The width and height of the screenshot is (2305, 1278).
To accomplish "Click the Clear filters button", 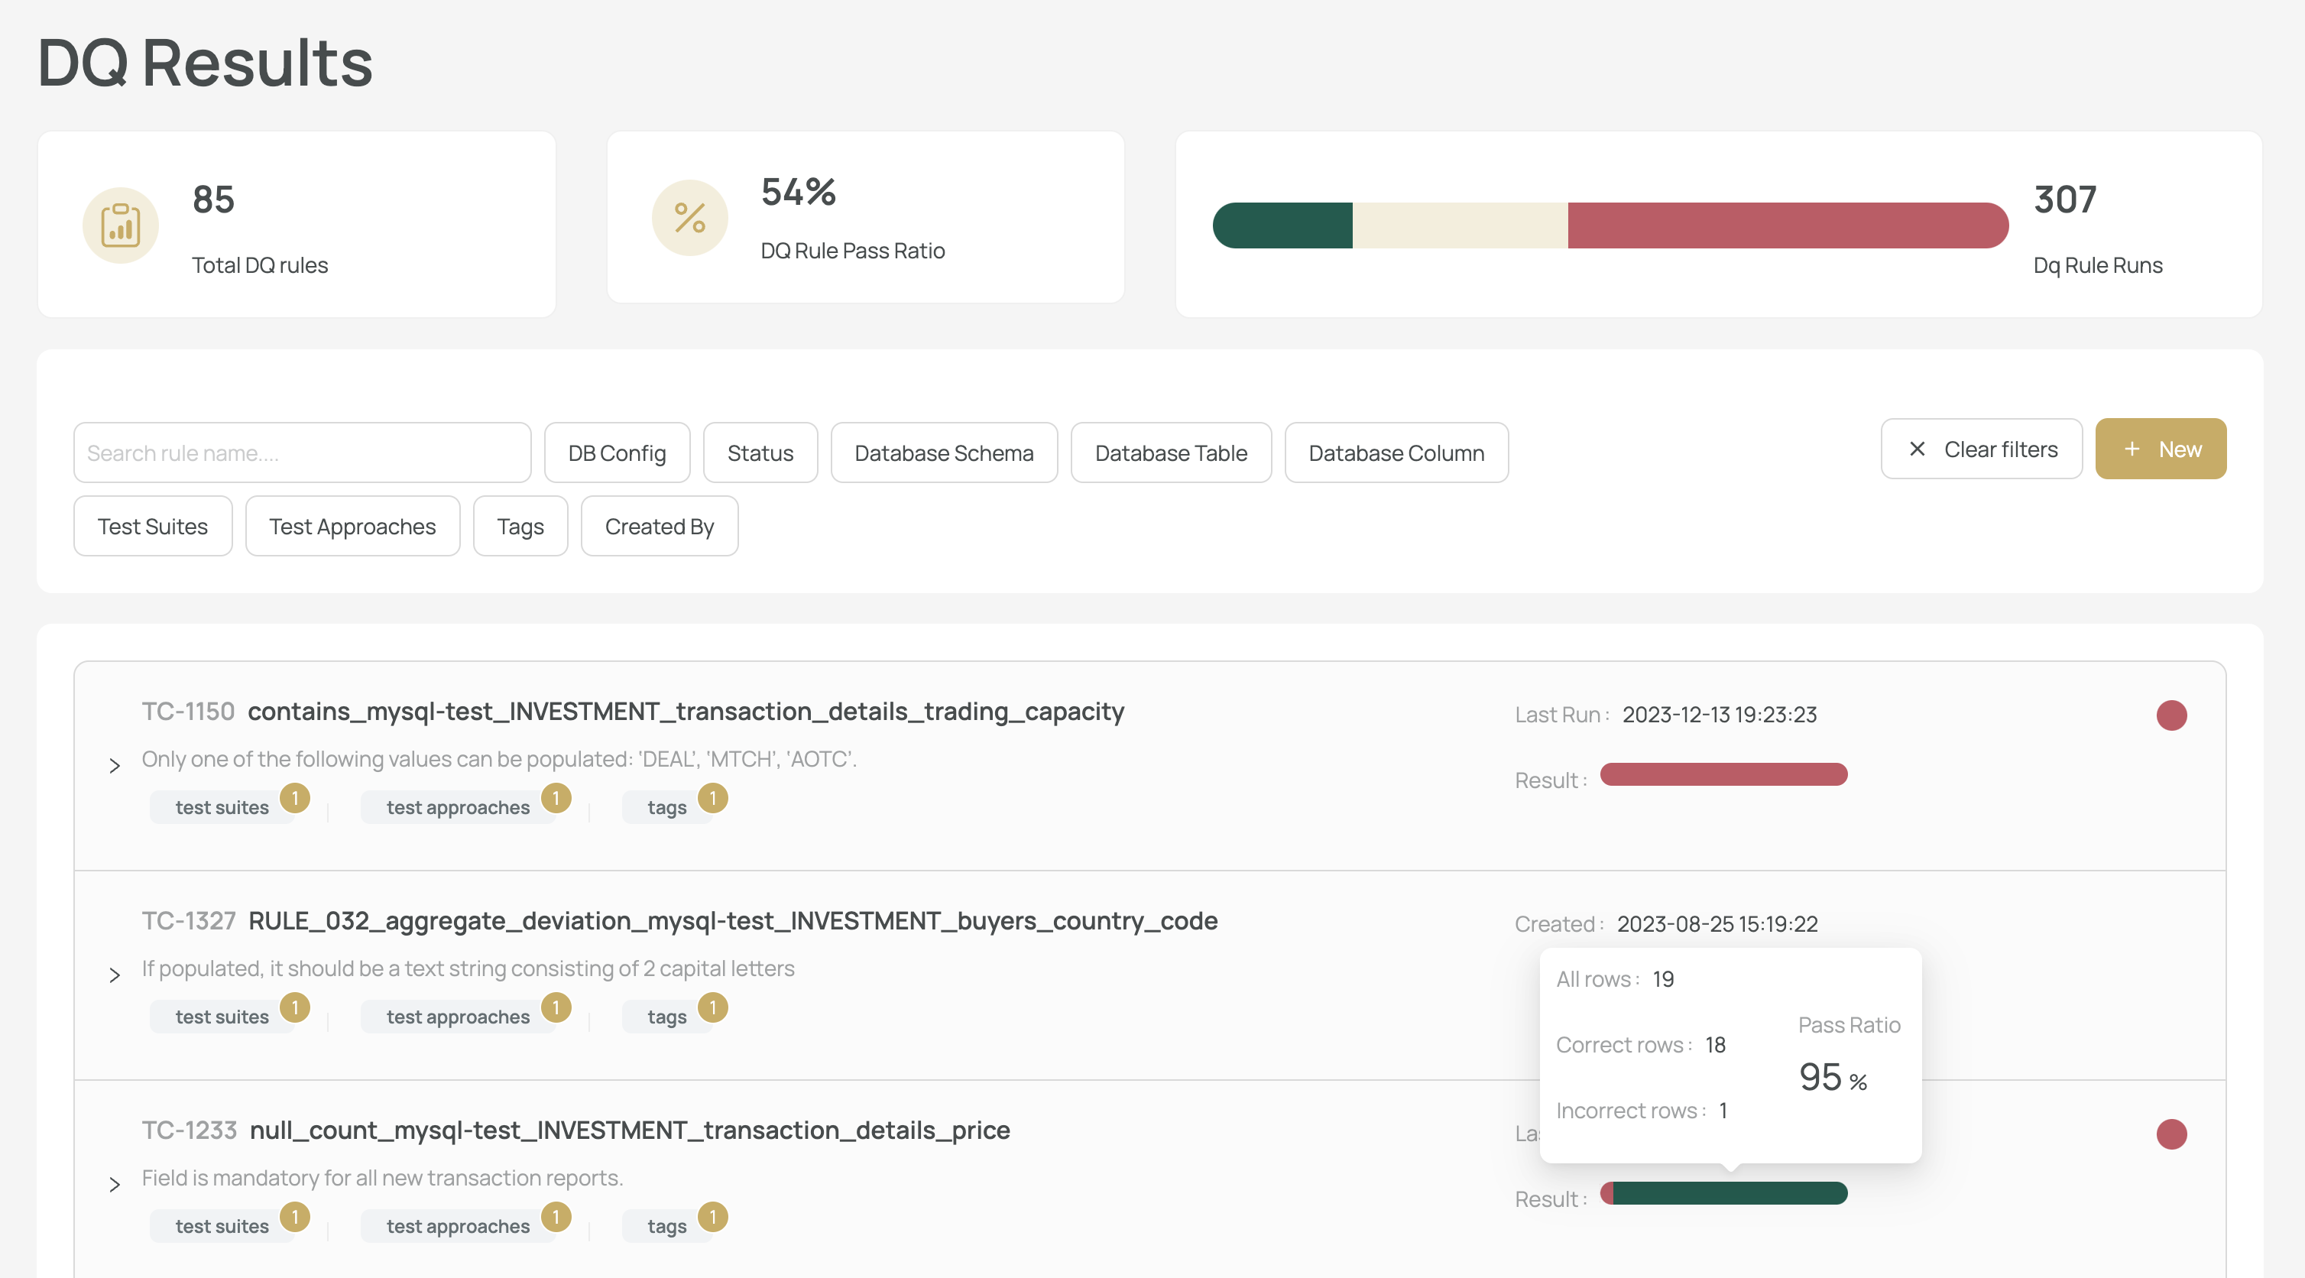I will click(x=1981, y=449).
